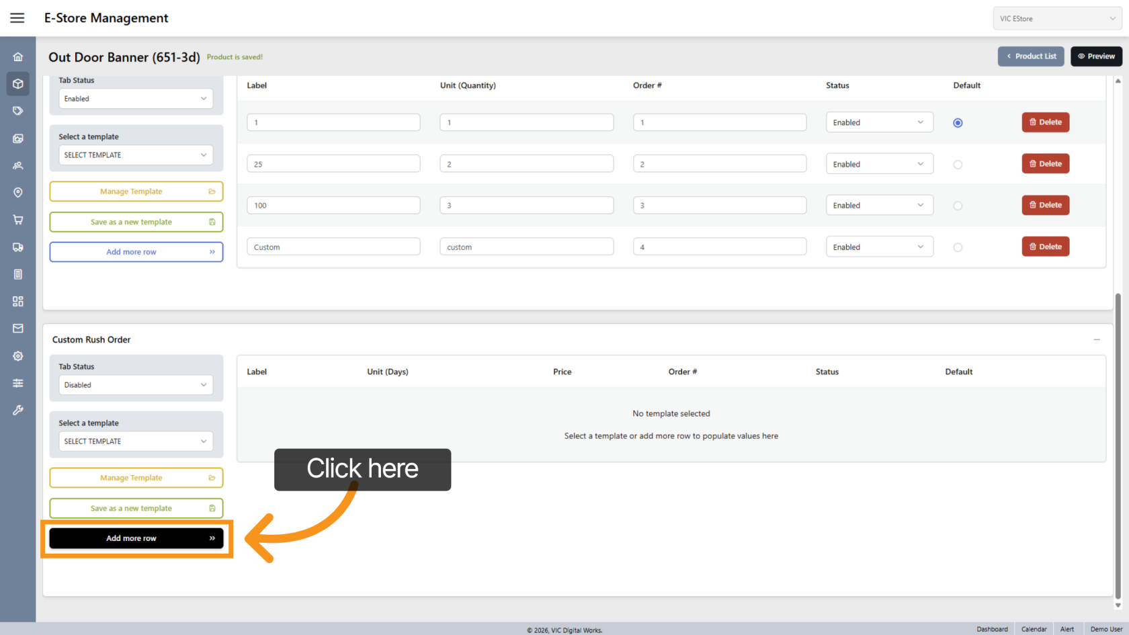Select the price tag sidebar icon
Image resolution: width=1129 pixels, height=635 pixels.
pos(18,111)
